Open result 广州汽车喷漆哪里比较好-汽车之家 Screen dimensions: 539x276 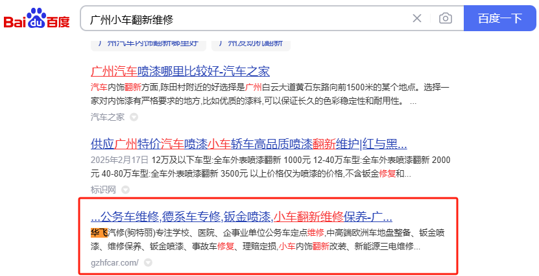[180, 71]
